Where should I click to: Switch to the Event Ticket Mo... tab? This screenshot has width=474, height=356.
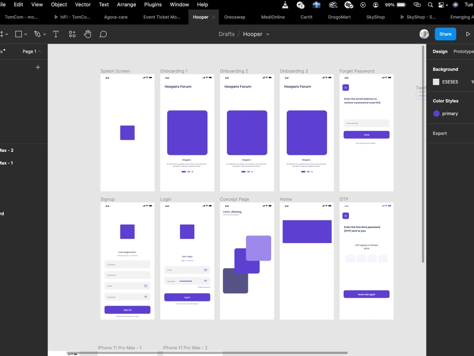(x=162, y=17)
